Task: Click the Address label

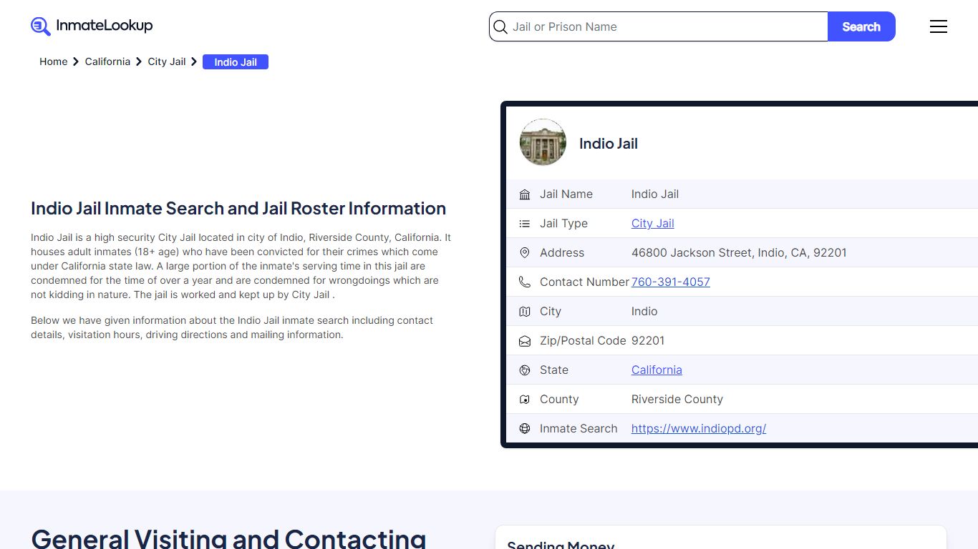Action: tap(562, 253)
